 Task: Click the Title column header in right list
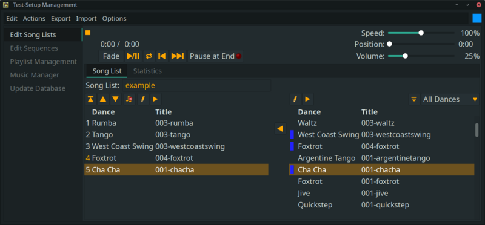pyautogui.click(x=369, y=112)
